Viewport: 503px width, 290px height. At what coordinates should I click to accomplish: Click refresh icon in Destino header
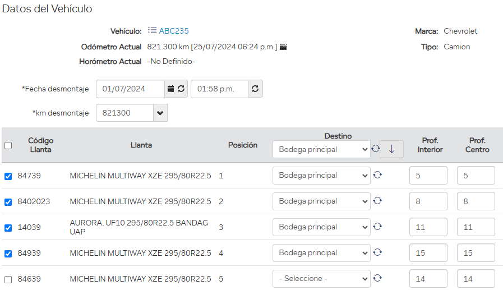(375, 149)
